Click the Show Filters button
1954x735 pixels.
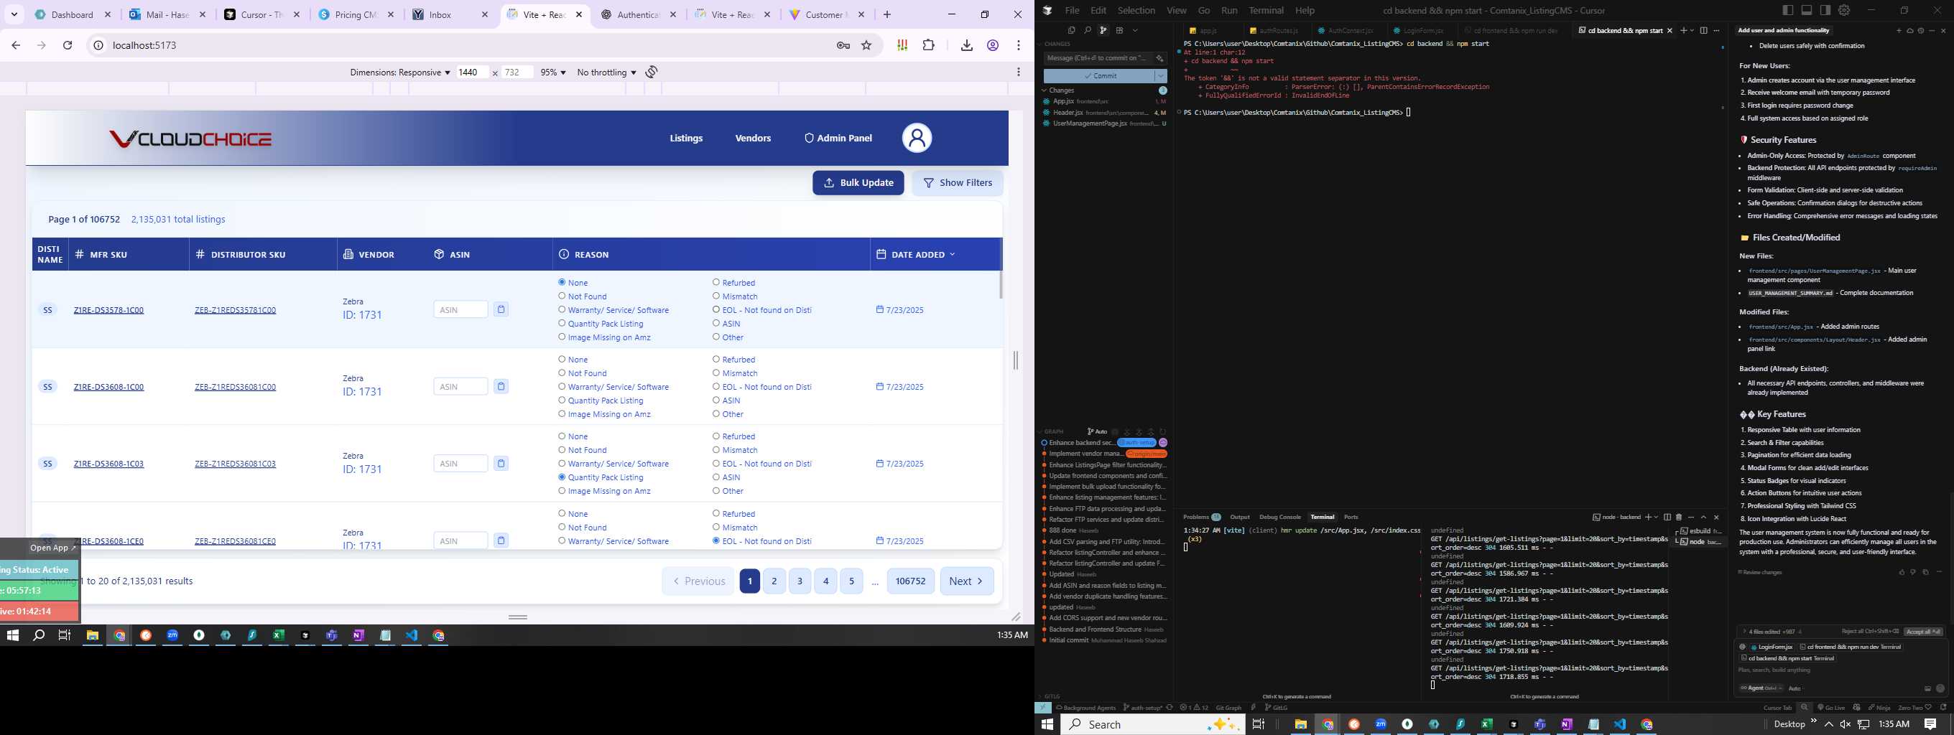958,182
